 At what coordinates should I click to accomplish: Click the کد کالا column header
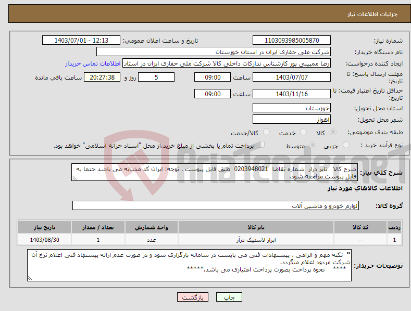click(x=360, y=227)
